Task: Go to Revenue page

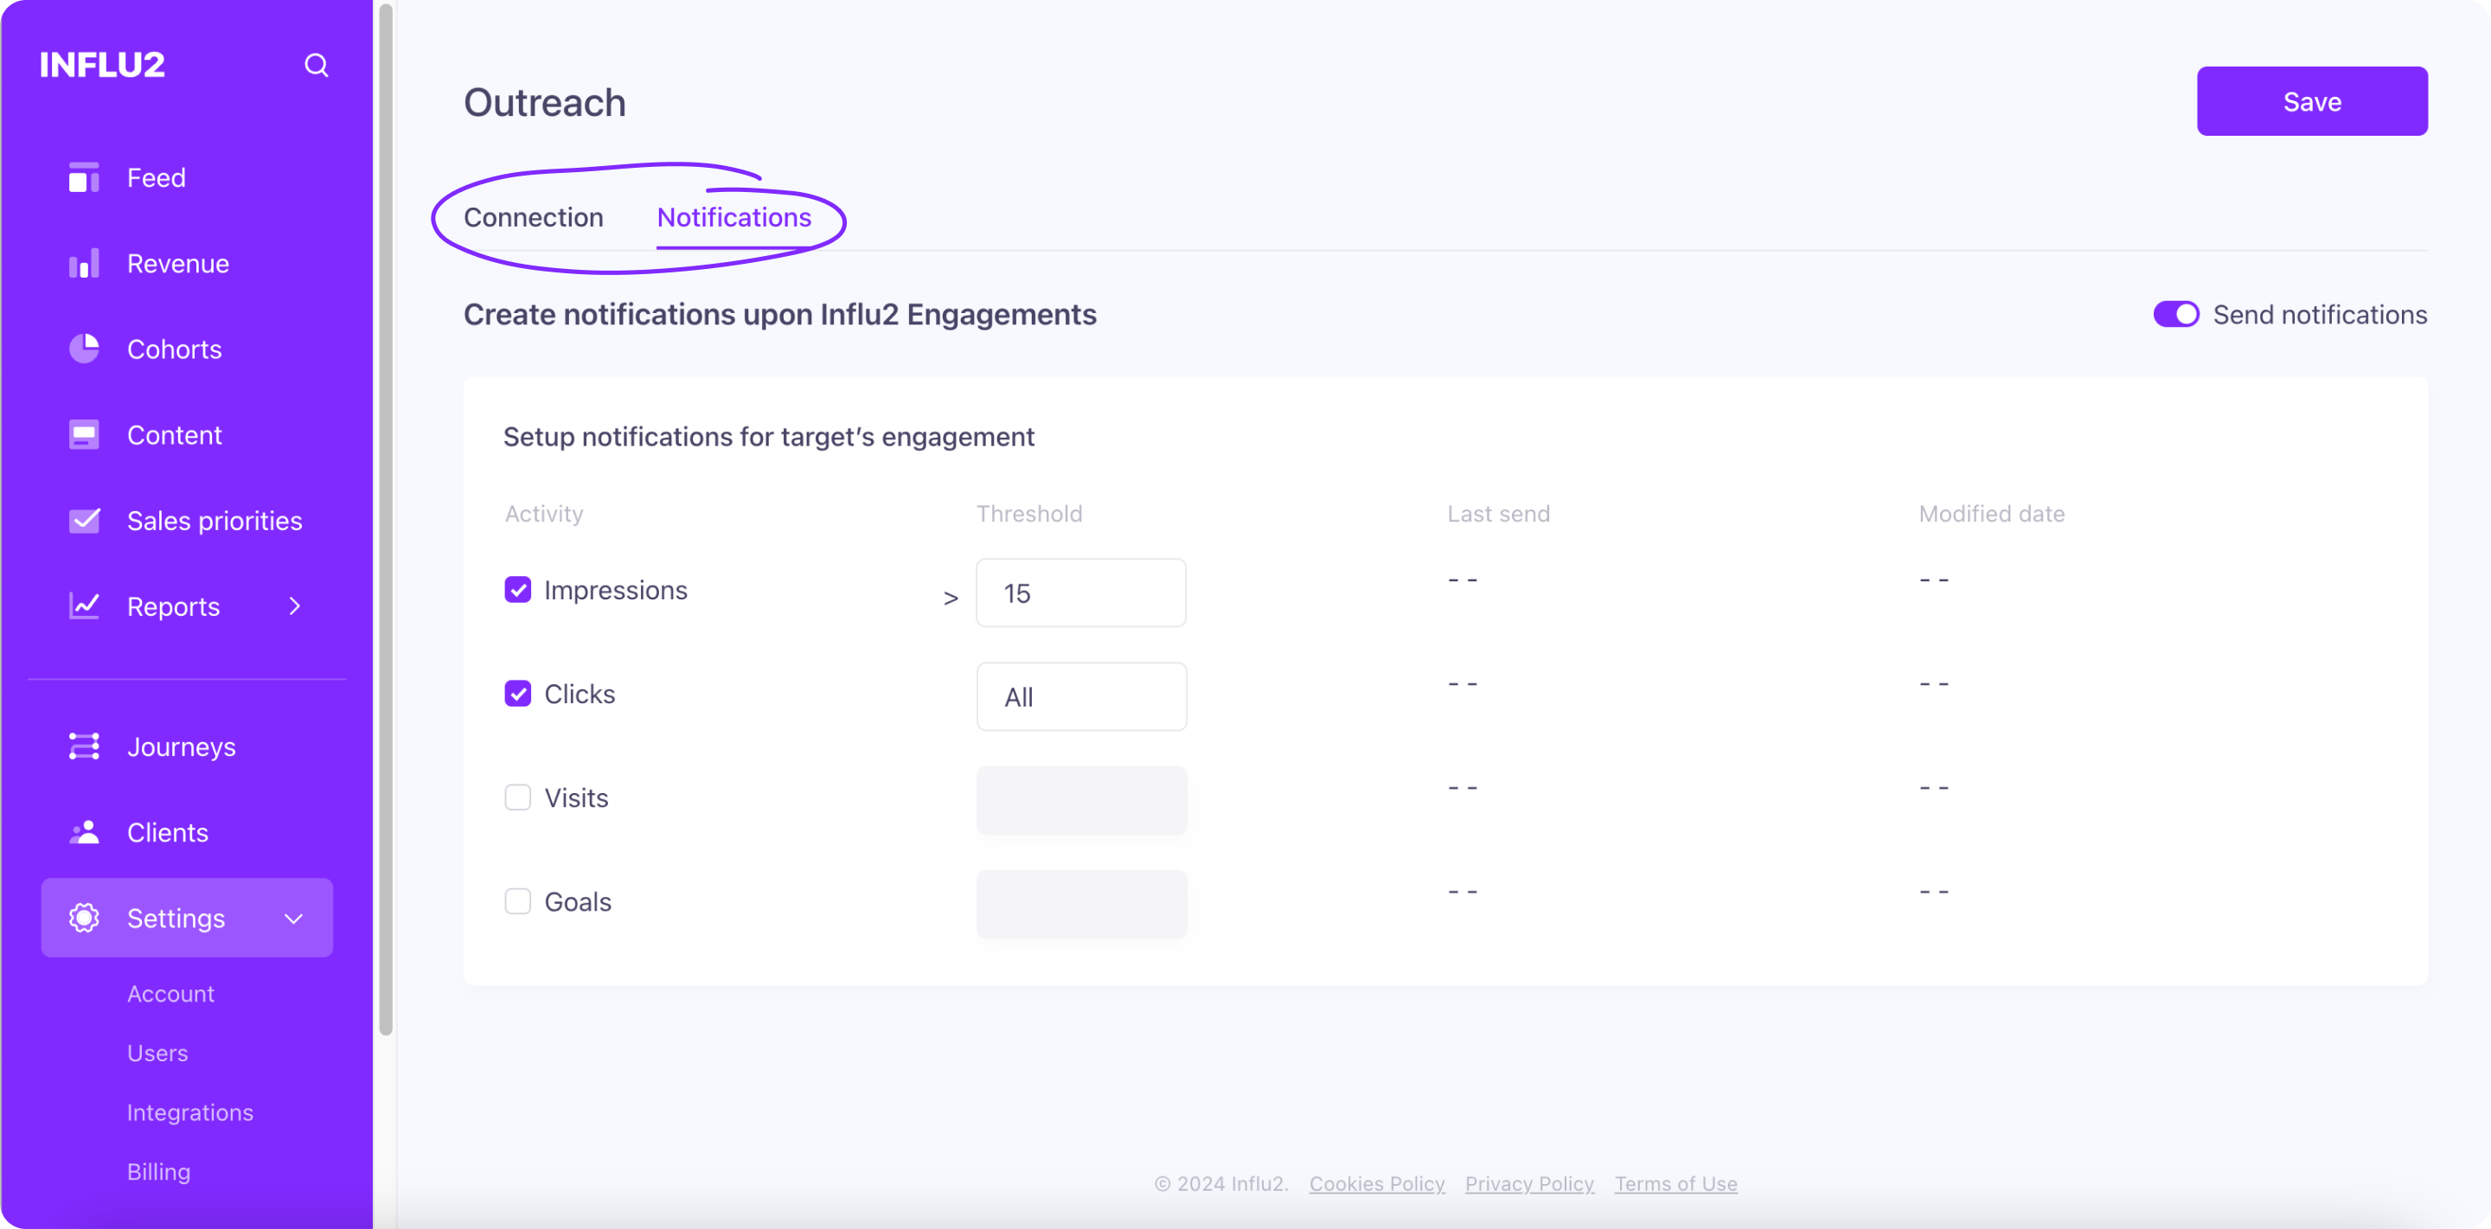Action: coord(178,263)
